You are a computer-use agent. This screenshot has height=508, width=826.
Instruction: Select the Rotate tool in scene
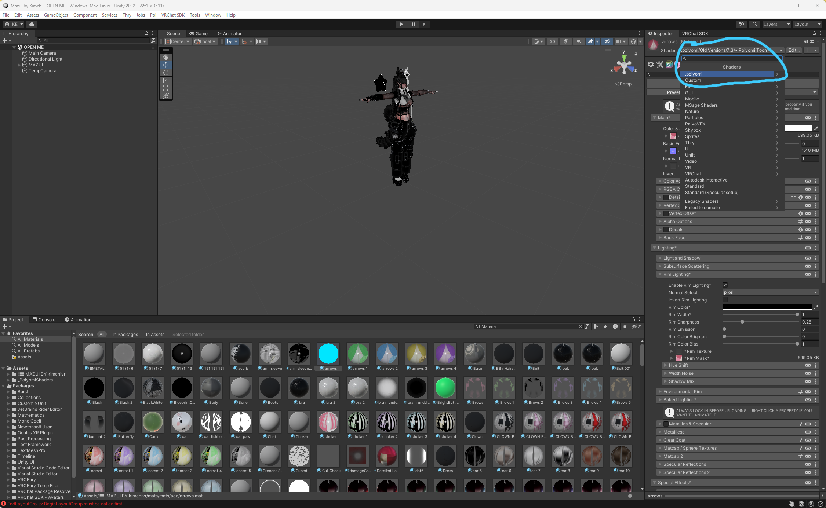tap(166, 73)
